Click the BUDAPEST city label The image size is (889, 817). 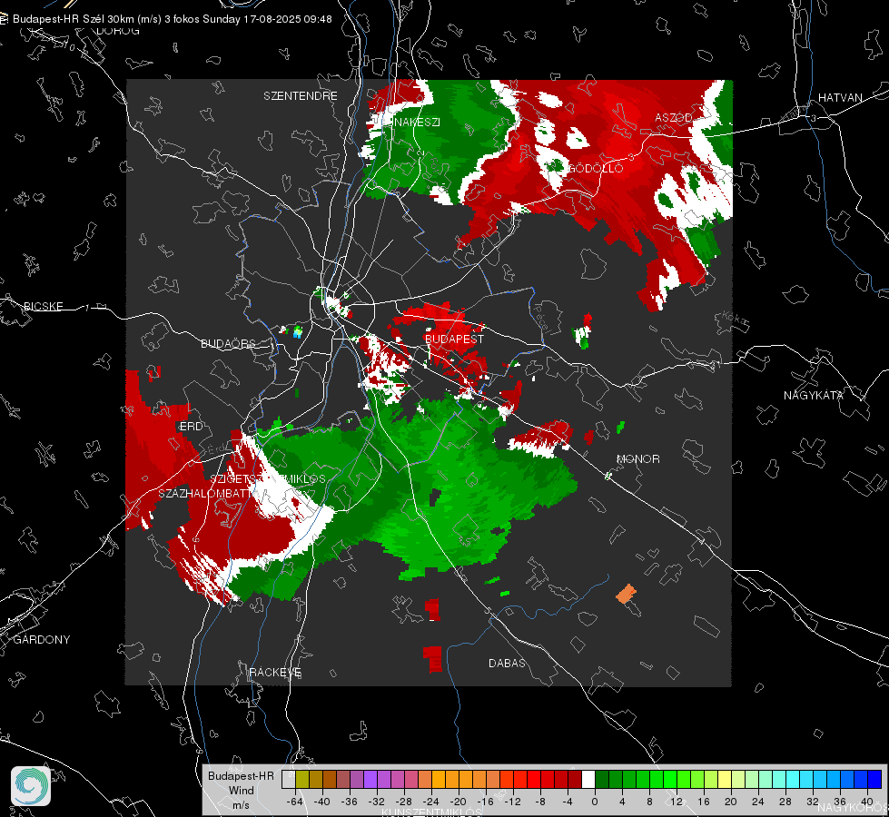pyautogui.click(x=454, y=339)
